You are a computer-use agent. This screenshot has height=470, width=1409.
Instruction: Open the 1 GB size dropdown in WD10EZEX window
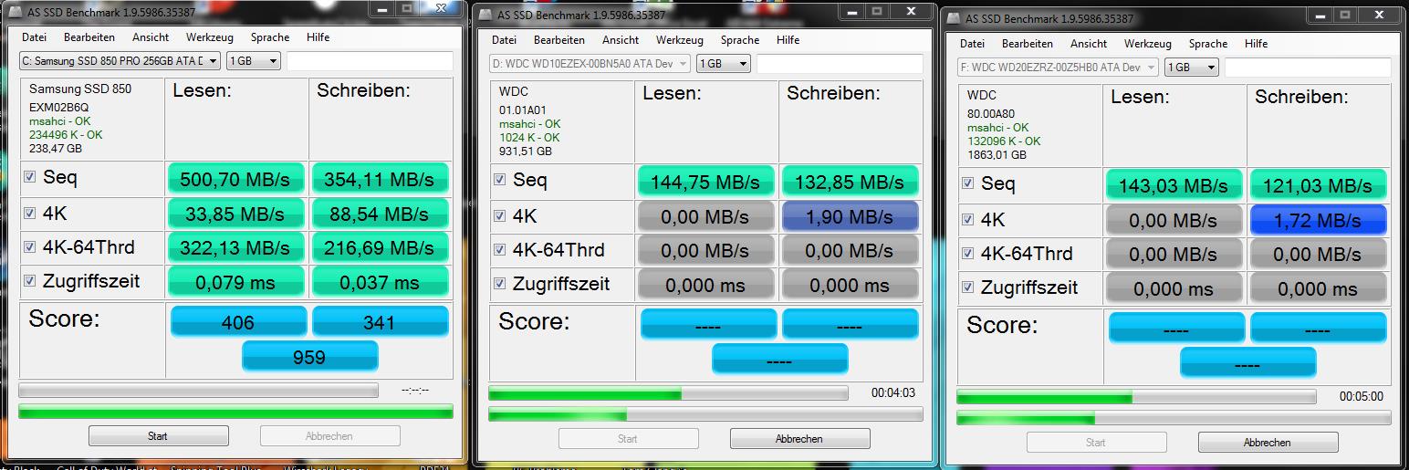point(723,64)
